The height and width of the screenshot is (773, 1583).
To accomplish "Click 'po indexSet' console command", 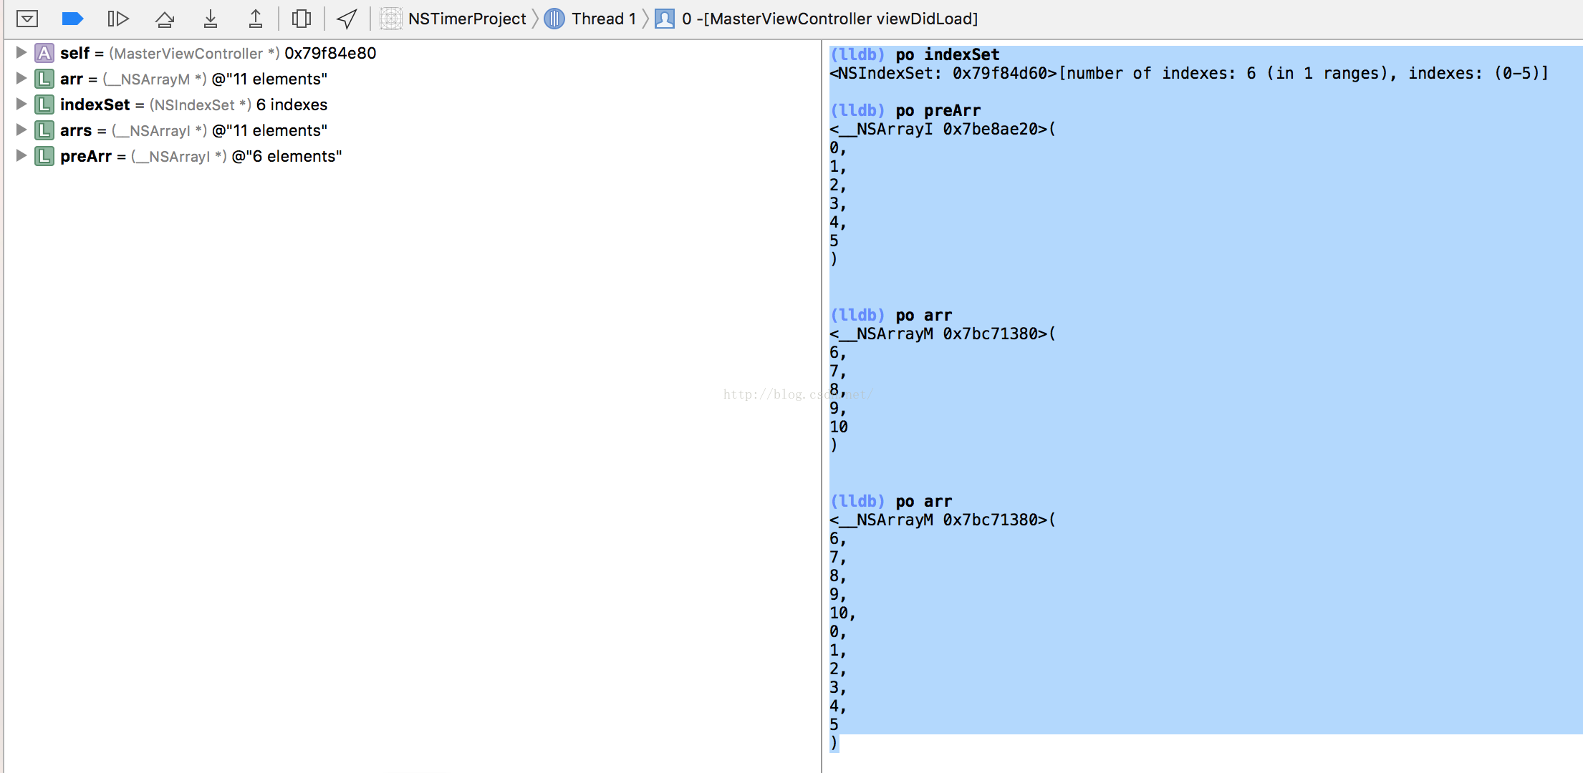I will [x=947, y=54].
